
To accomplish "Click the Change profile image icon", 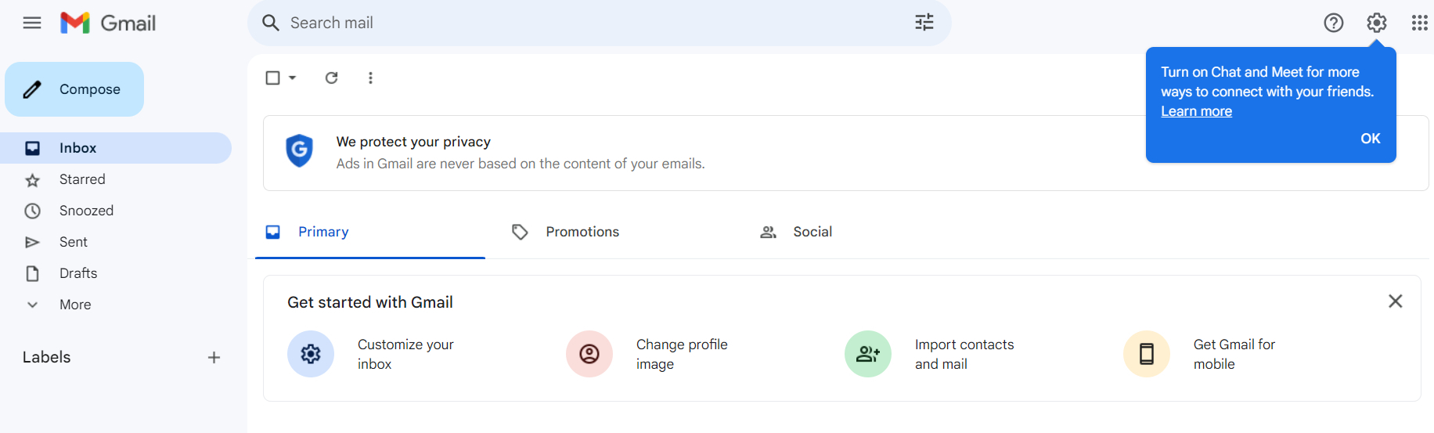I will (589, 354).
